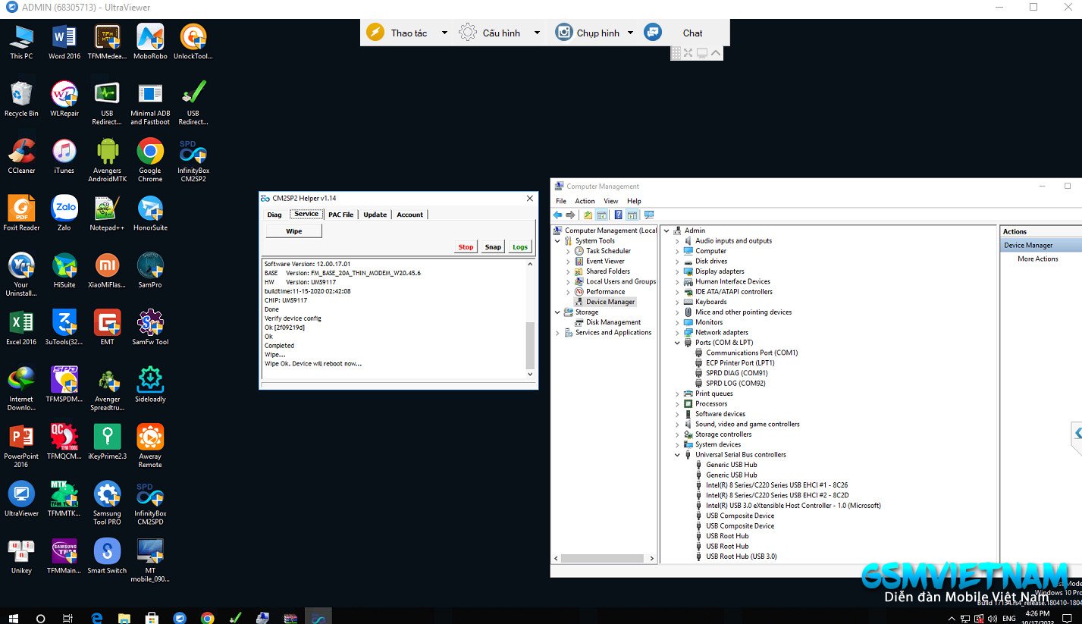Launch Sideloadly from the desktop
Screen dimensions: 1082x624
(x=150, y=384)
